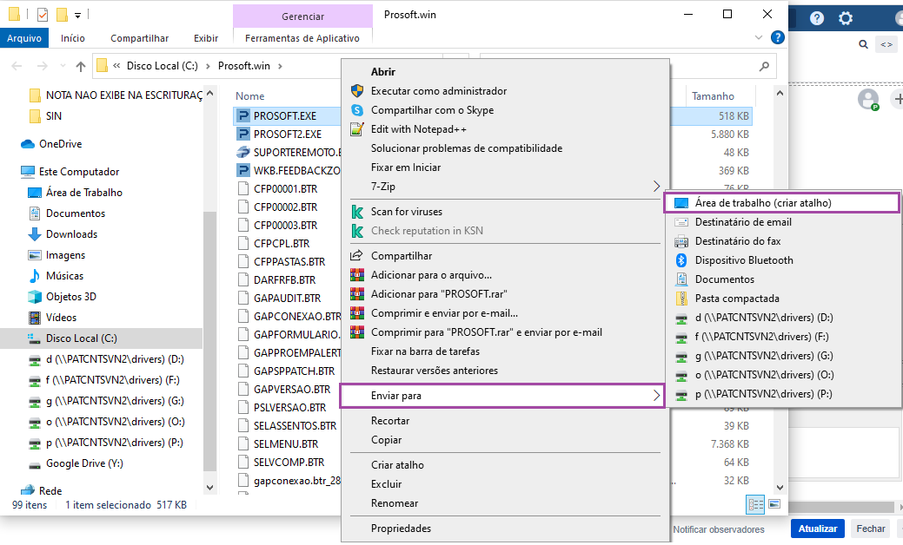Open the recent locations dropdown arrow
903x545 pixels.
[63, 66]
